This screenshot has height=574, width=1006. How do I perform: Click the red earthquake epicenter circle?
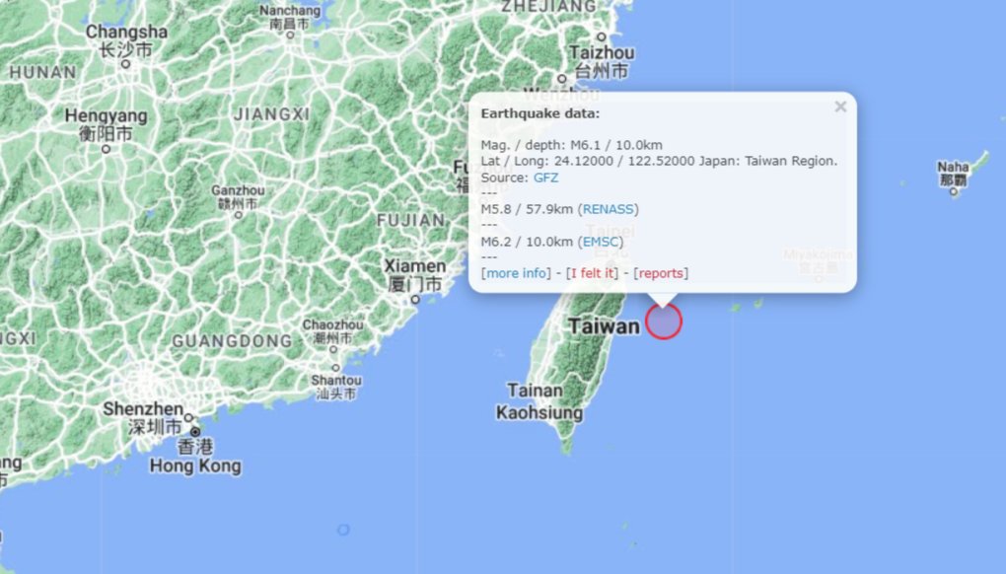coord(664,322)
